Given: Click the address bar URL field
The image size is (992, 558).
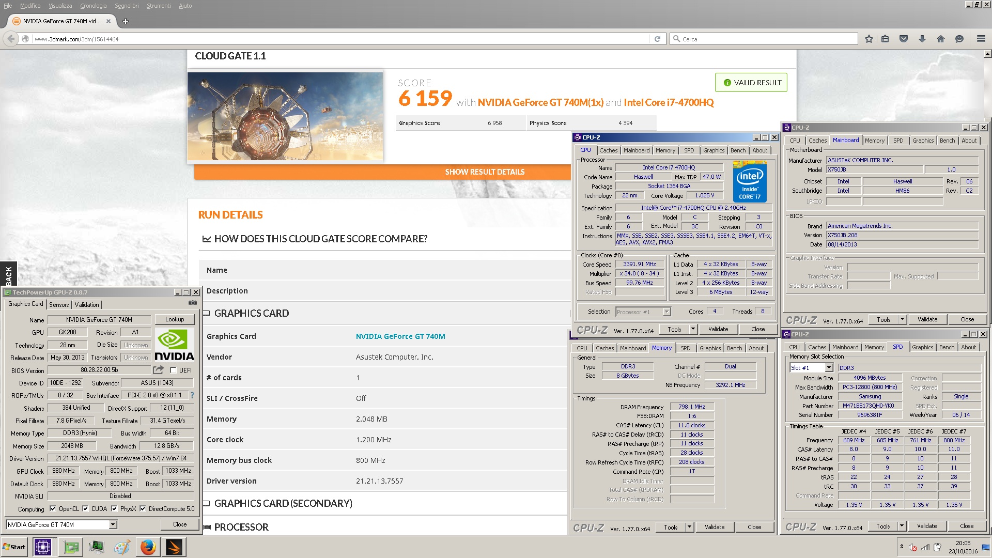Looking at the screenshot, I should [341, 39].
